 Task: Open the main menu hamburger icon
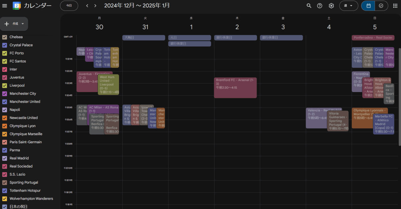(5, 6)
